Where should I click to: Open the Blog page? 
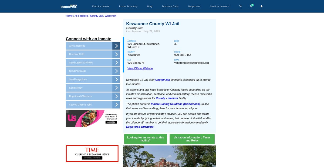pyautogui.click(x=150, y=6)
